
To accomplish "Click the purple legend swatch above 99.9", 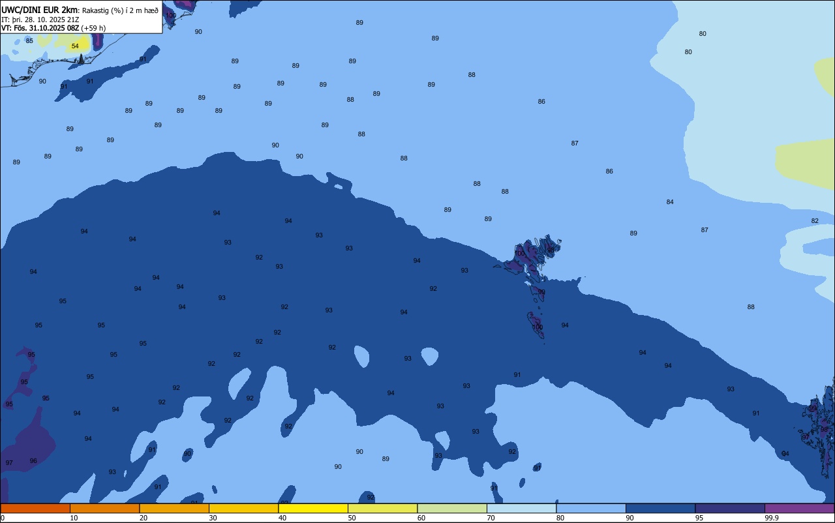I will pos(799,508).
